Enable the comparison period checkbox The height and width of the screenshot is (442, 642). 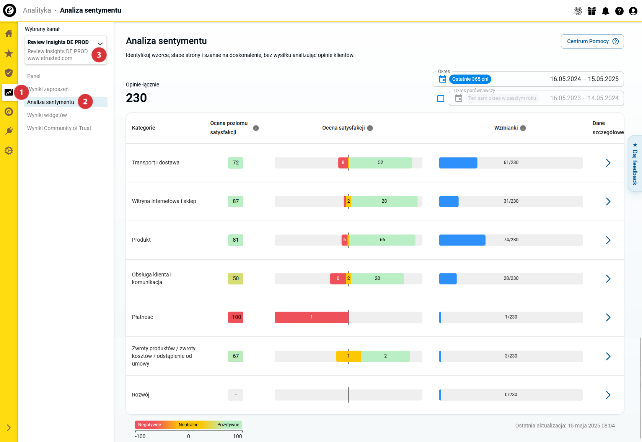441,99
